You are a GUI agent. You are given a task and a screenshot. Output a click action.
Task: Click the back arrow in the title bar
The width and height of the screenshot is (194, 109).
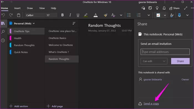tap(2, 2)
